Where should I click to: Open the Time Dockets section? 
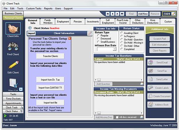13,99
